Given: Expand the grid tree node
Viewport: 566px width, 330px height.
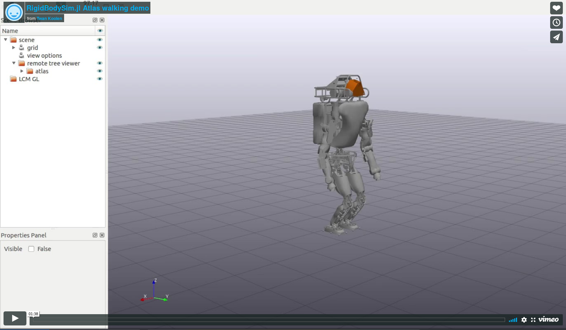Looking at the screenshot, I should (14, 47).
